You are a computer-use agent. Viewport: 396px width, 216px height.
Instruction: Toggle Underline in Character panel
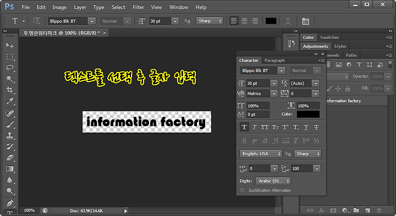(306, 127)
